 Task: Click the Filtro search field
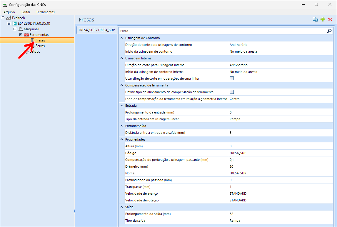click(222, 31)
